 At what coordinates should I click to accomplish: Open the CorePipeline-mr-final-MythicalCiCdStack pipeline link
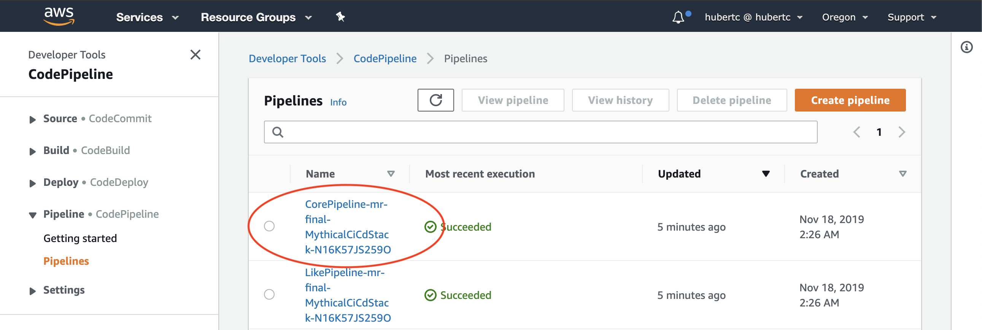[x=348, y=227]
